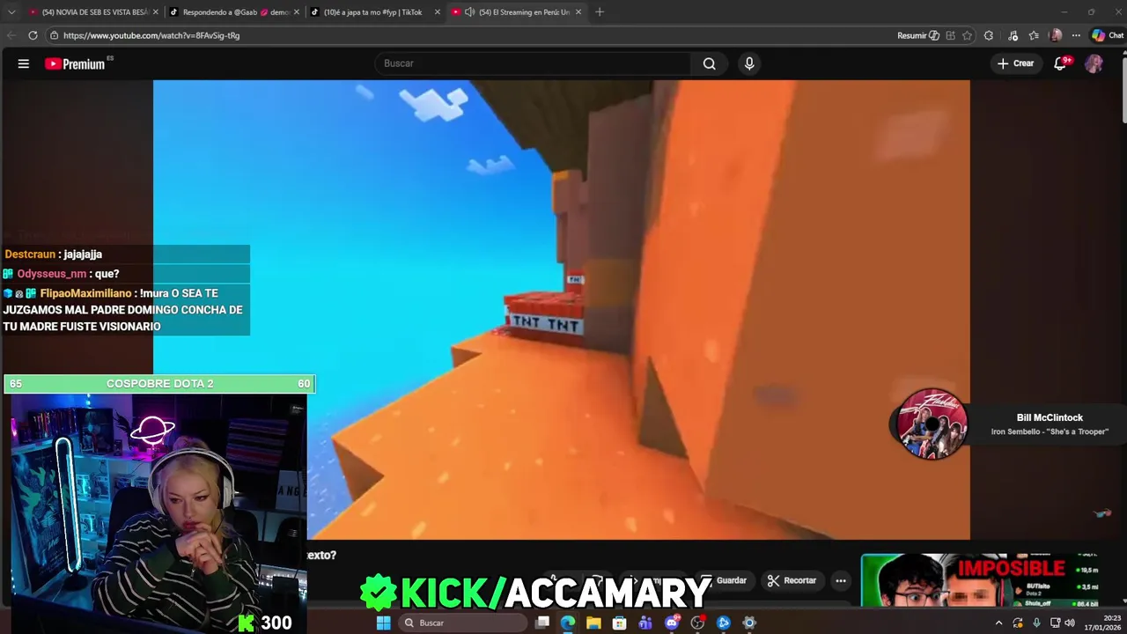This screenshot has width=1127, height=634.
Task: Click Windows taskbar Buscar search box
Action: click(x=462, y=623)
